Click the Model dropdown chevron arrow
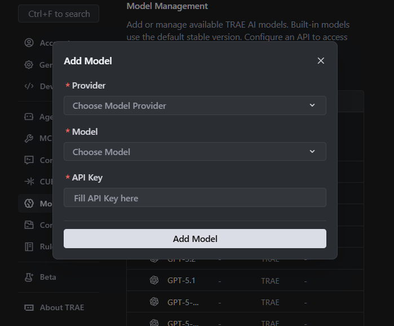 [x=313, y=152]
